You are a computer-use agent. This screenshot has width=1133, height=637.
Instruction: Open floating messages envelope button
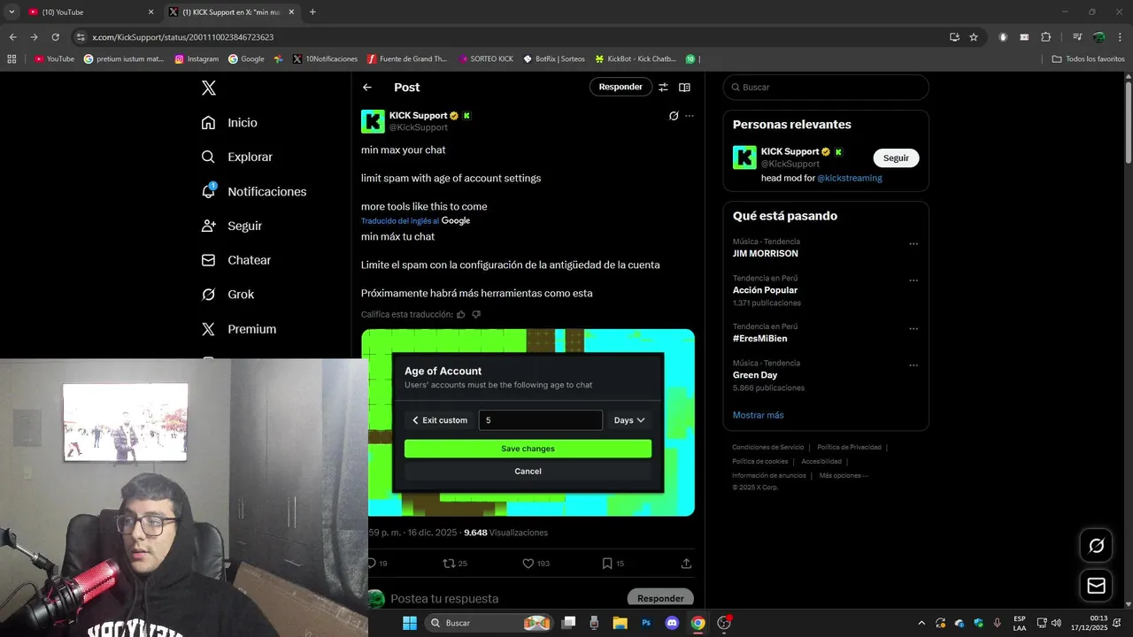tap(1097, 586)
